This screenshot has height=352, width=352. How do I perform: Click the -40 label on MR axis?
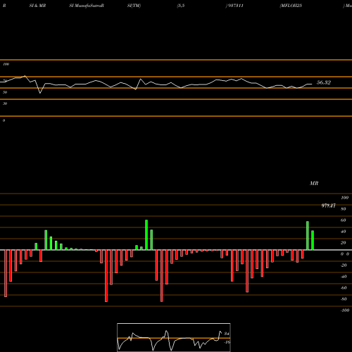[x=344, y=277]
